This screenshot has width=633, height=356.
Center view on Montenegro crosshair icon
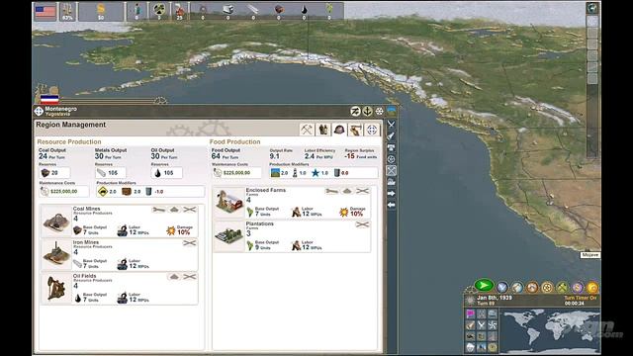coord(39,111)
